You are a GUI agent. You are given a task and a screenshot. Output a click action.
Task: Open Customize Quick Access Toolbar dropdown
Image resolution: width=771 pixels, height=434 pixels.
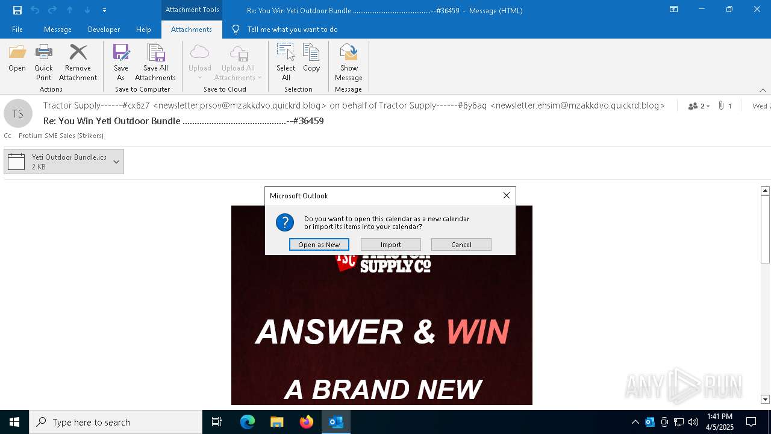(104, 10)
